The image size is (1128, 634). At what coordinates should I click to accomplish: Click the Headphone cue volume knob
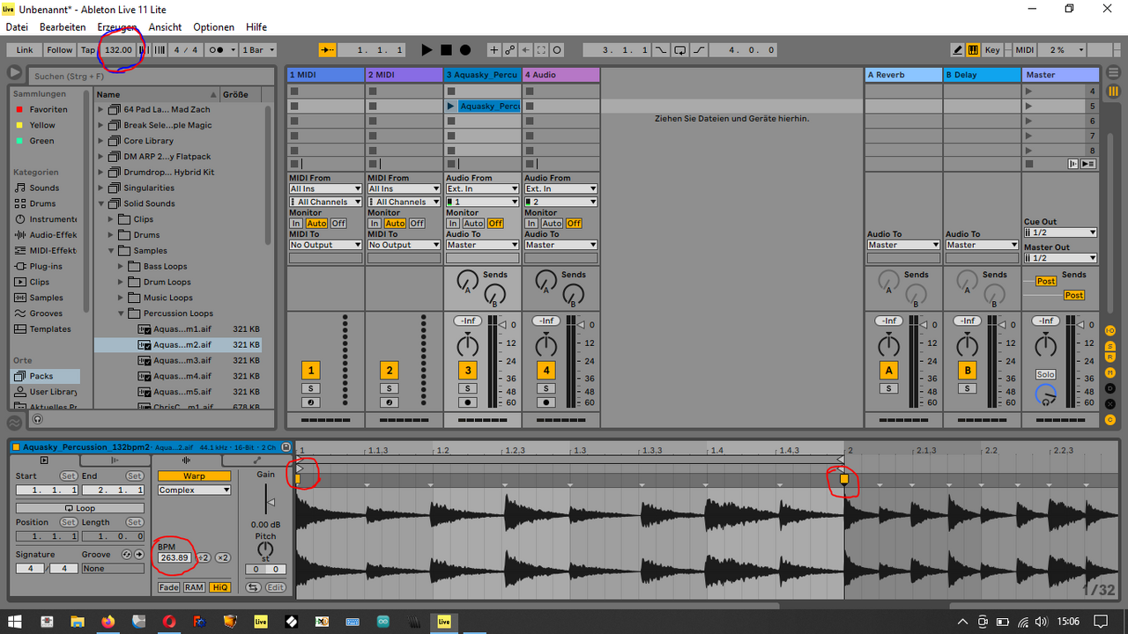[x=1046, y=394]
